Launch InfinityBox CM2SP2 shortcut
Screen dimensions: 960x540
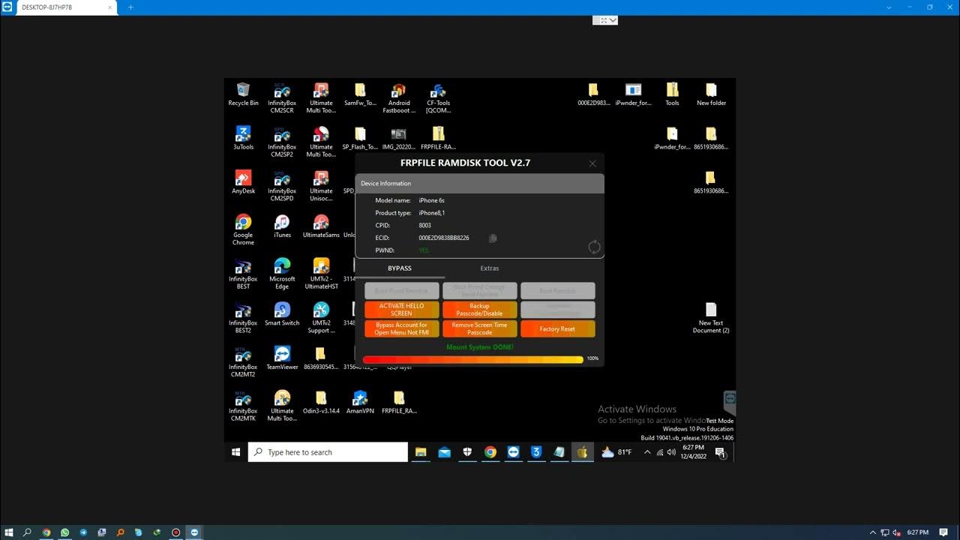coord(282,142)
